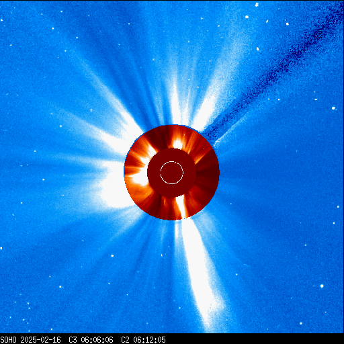Click the black footer bar right of the timestamps

[255, 340]
